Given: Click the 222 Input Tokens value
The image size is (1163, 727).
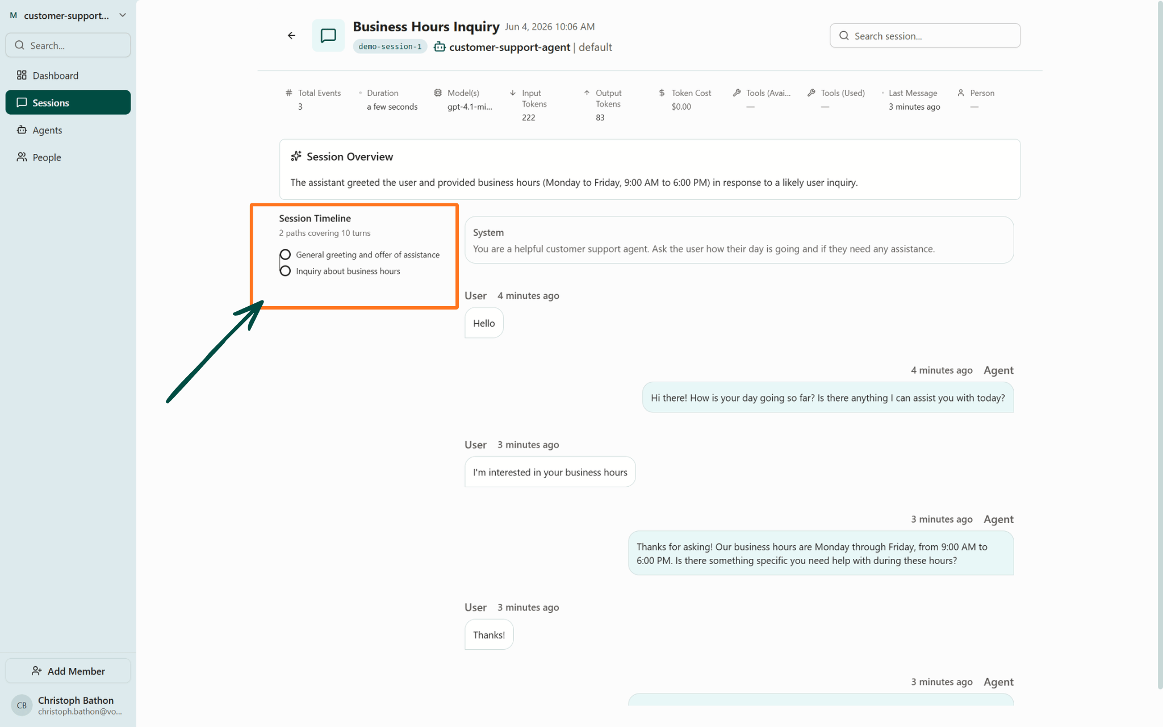Looking at the screenshot, I should point(528,117).
